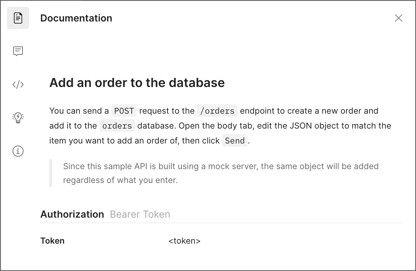Click the Authorization section label

[72, 214]
